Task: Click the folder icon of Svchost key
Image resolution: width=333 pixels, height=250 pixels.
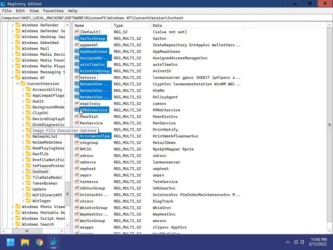Action: coord(28,171)
